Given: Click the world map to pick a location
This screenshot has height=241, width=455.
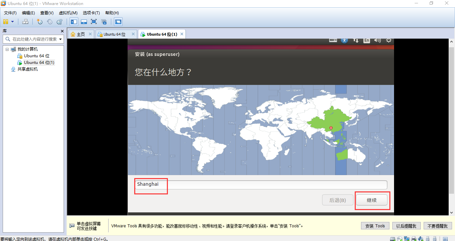Looking at the screenshot, I should (261, 130).
